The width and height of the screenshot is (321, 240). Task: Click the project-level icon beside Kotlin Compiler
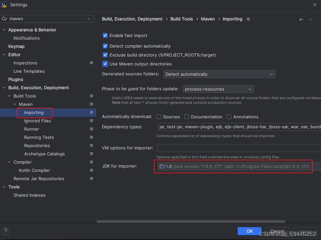92,170
